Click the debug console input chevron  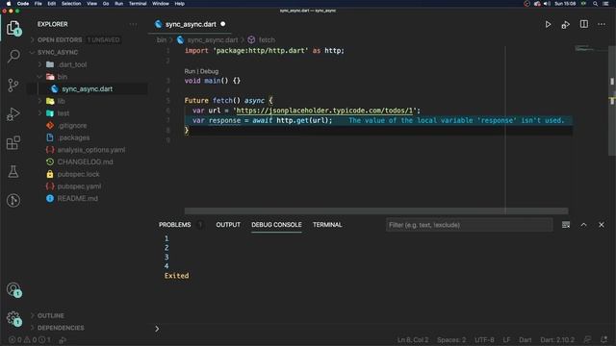[x=157, y=329]
